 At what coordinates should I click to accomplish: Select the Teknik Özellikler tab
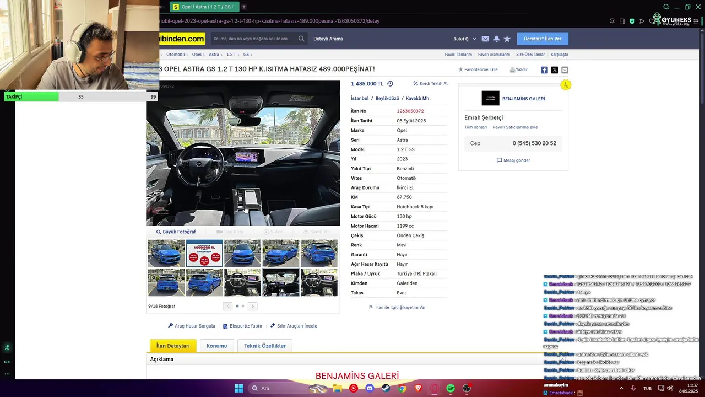[x=265, y=346]
